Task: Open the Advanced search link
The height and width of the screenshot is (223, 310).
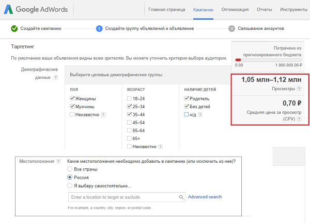Action: tap(205, 197)
